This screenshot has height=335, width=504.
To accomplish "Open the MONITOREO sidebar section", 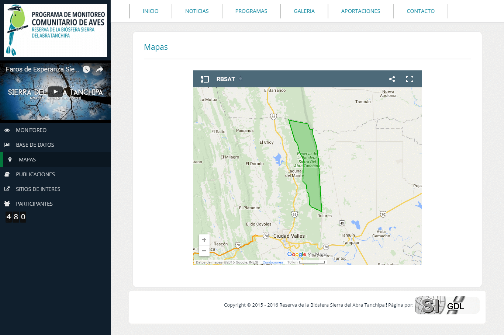I will 31,130.
